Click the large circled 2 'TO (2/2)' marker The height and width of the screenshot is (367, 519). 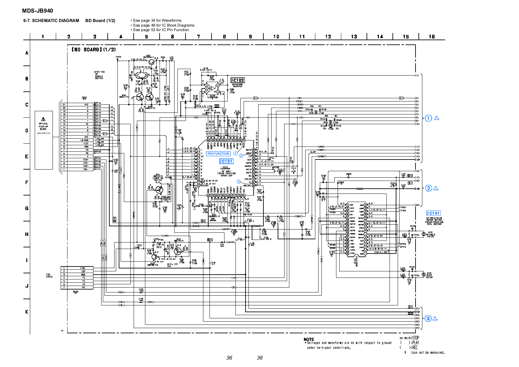[x=428, y=188]
